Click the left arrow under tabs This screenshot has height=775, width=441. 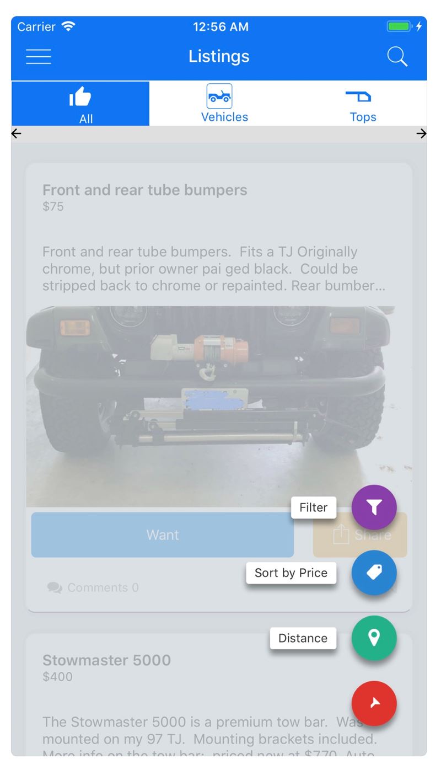click(x=17, y=133)
